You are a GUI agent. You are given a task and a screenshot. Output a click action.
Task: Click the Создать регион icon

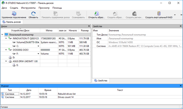click(x=134, y=14)
